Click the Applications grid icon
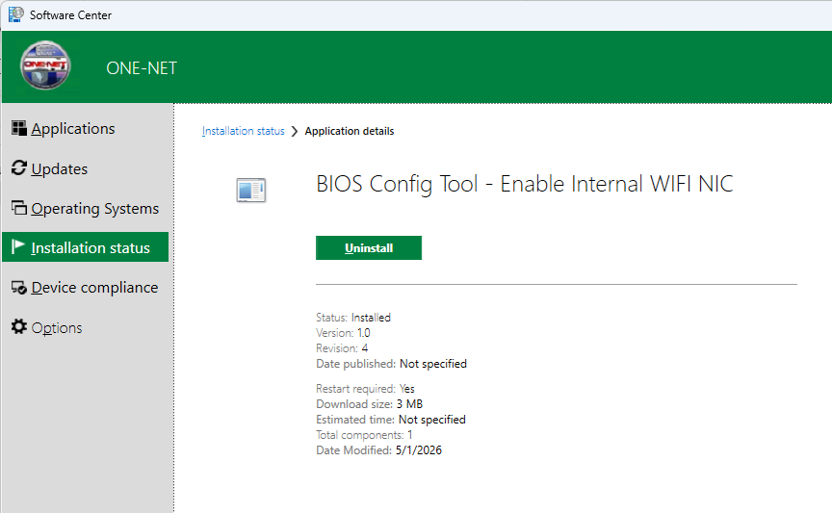832x513 pixels. [19, 128]
